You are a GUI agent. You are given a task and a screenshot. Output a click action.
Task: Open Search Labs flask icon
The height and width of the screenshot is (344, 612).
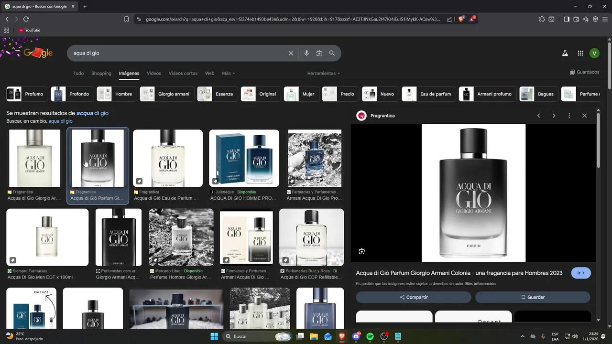click(x=565, y=54)
